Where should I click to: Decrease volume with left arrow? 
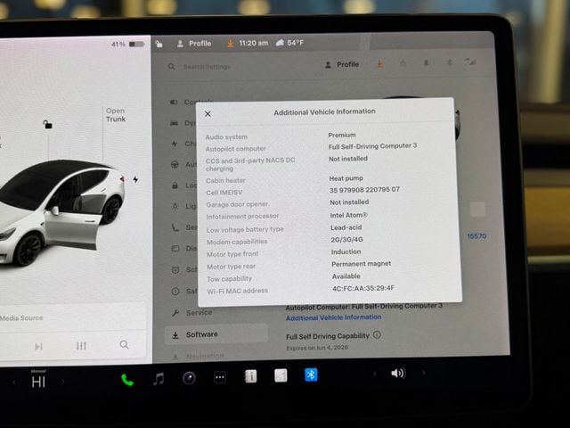tap(374, 373)
